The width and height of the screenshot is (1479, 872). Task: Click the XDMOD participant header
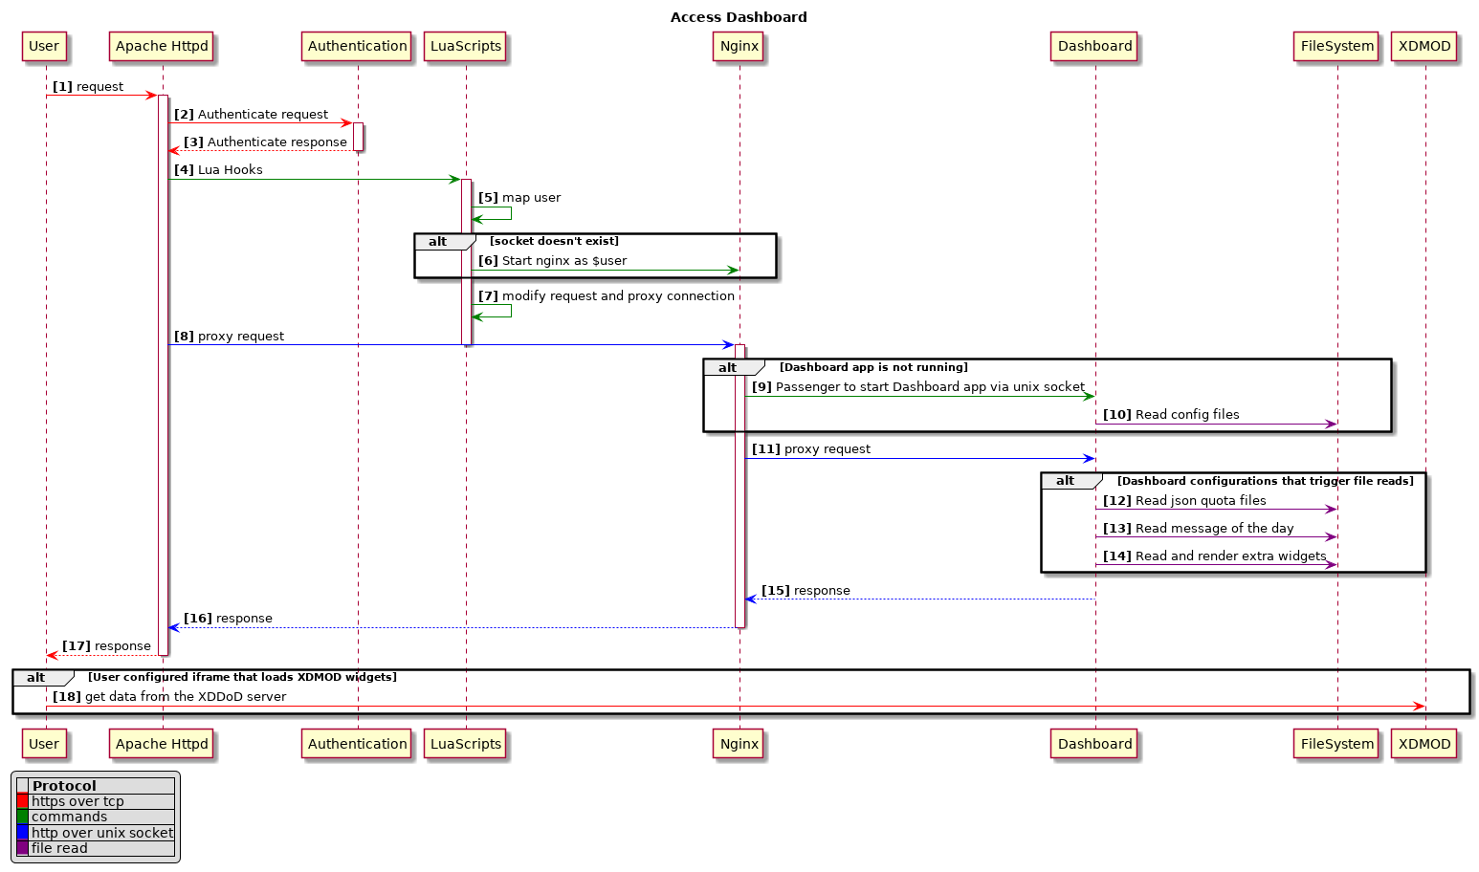point(1424,46)
